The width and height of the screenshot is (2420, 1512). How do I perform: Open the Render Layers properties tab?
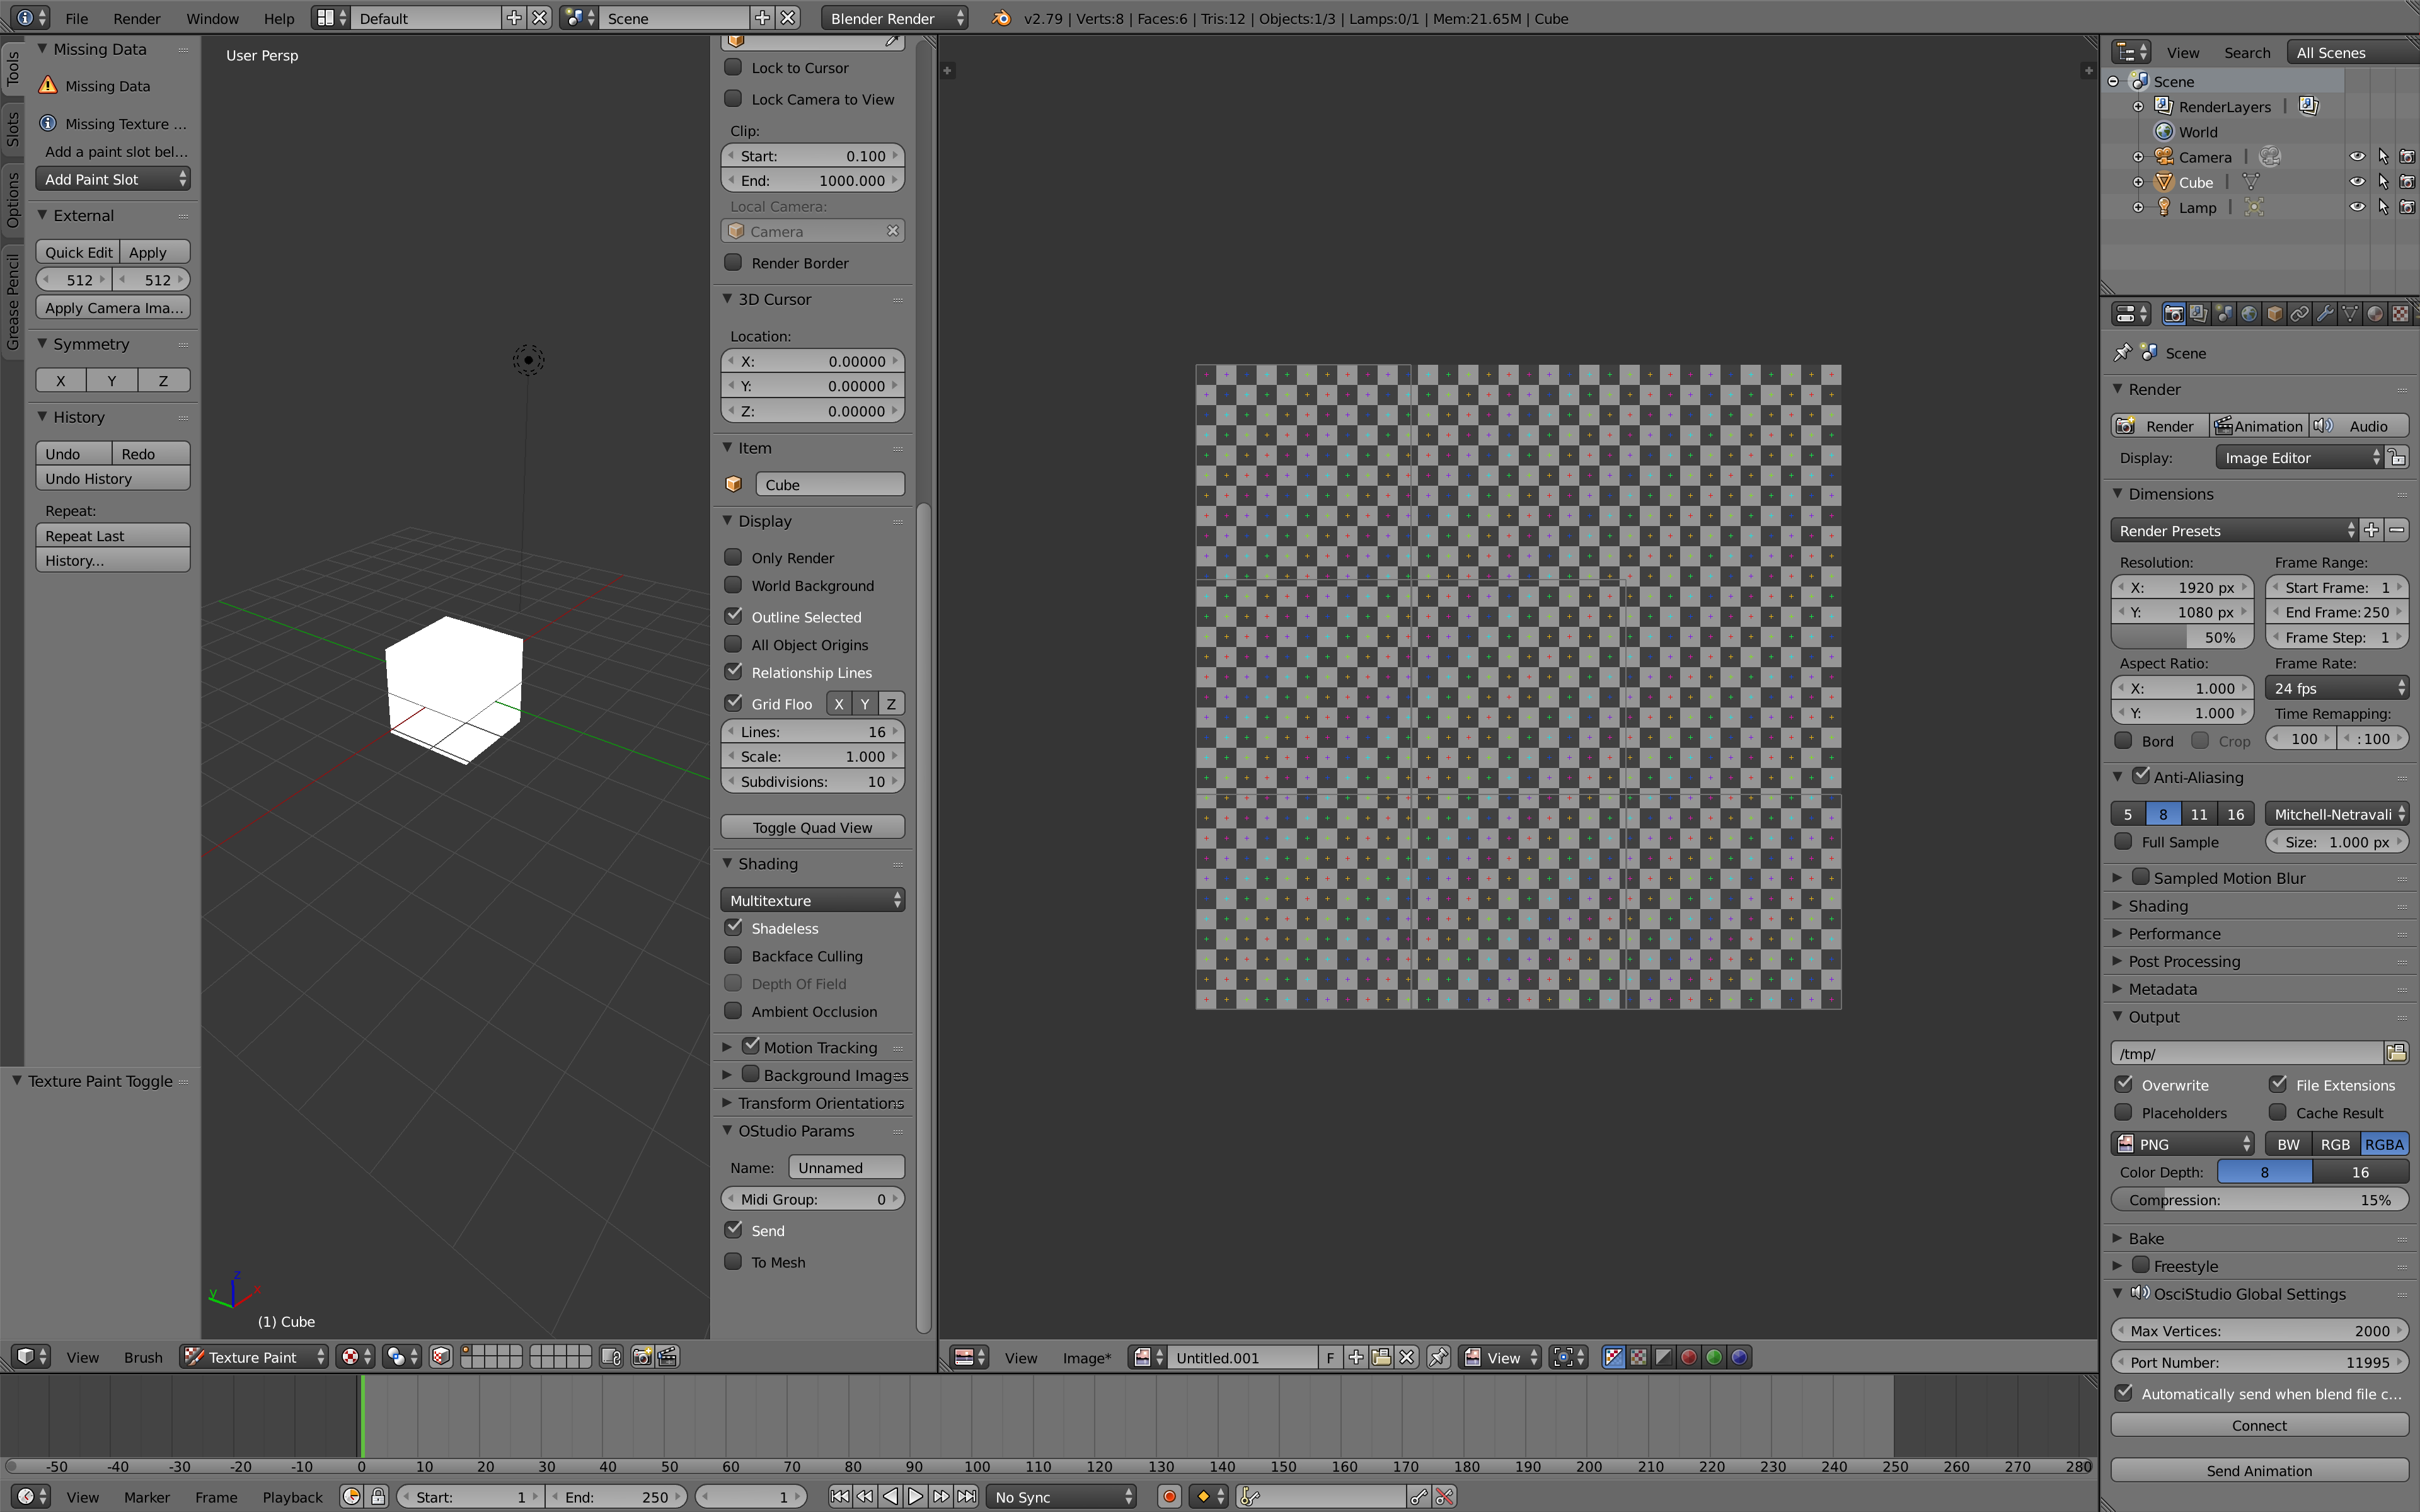pos(2199,314)
